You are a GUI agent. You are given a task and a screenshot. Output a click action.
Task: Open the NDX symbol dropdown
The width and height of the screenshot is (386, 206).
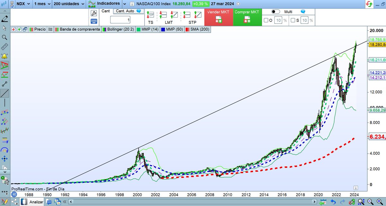23,4
